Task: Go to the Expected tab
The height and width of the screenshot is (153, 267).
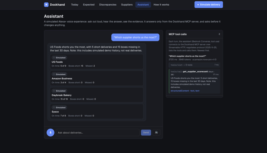Action: coord(89,5)
